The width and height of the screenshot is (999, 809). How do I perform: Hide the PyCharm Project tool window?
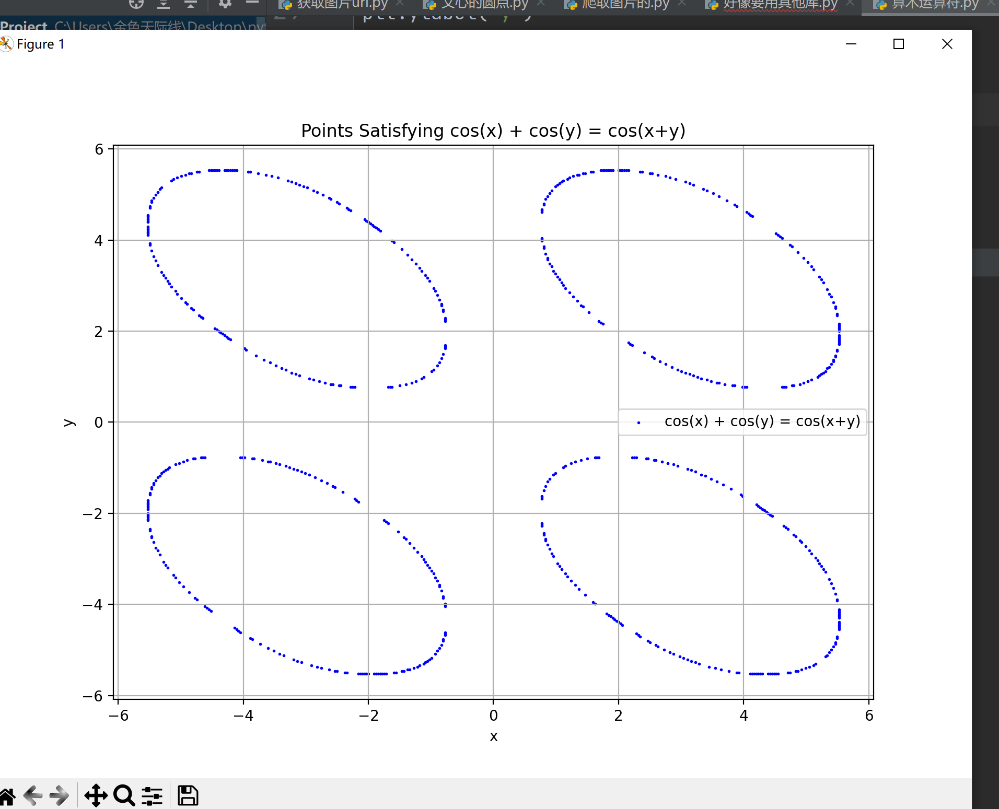[252, 3]
